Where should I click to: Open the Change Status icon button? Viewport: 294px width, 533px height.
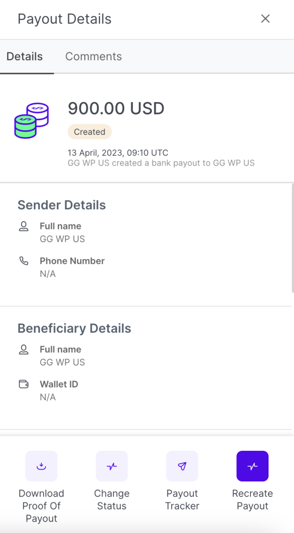tap(112, 466)
